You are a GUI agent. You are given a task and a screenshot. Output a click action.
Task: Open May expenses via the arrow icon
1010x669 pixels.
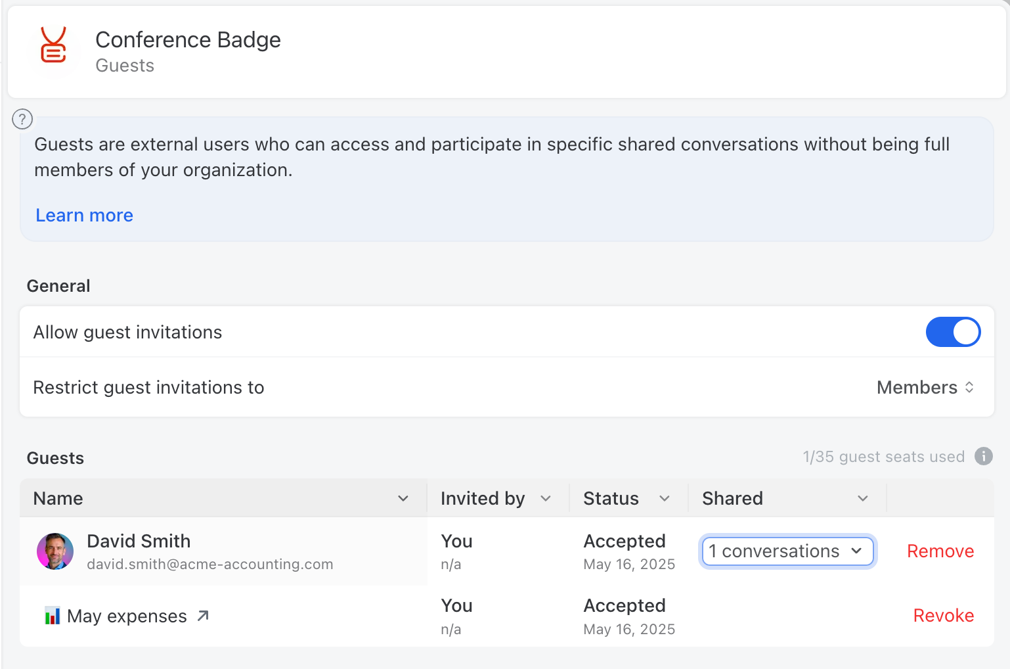(204, 616)
